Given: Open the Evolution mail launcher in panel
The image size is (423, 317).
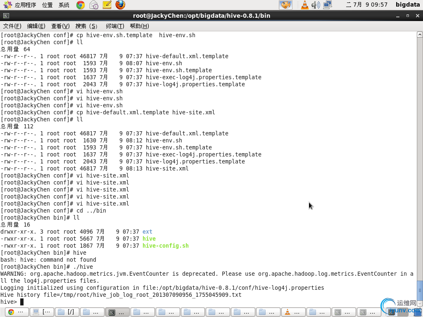Looking at the screenshot, I should coord(94,5).
